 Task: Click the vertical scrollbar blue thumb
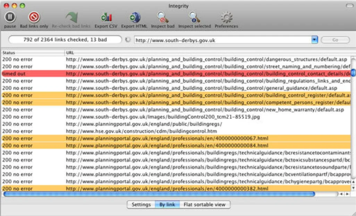(353, 72)
